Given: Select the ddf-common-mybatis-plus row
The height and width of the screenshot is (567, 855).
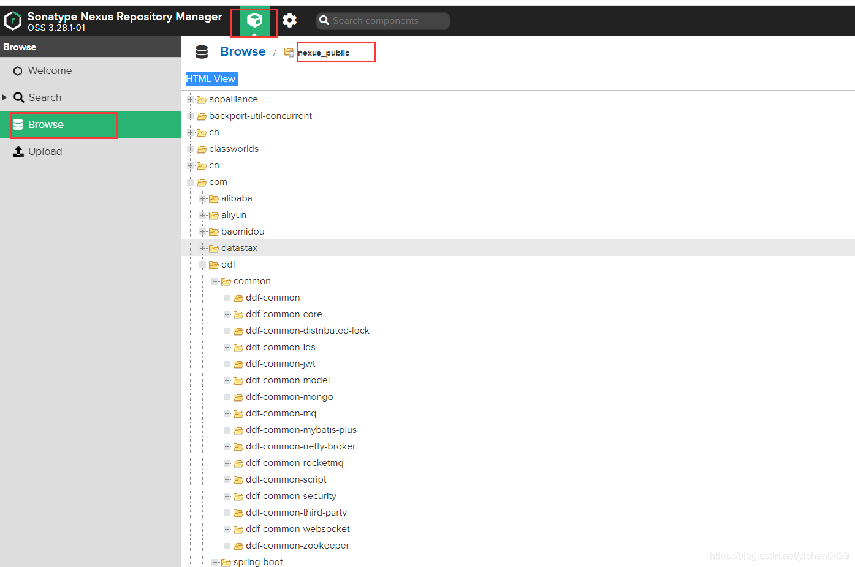Looking at the screenshot, I should 518,430.
